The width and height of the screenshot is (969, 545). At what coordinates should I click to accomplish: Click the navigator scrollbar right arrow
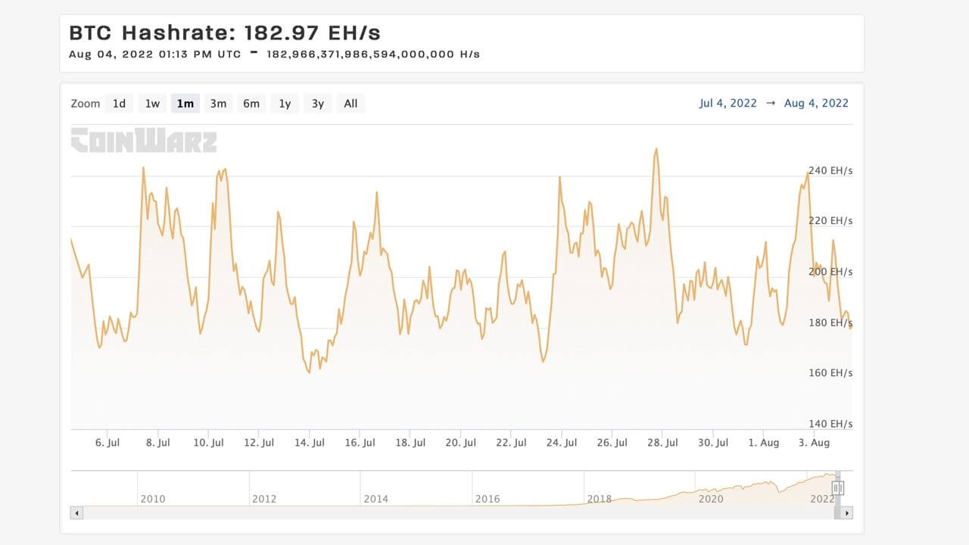tap(846, 513)
